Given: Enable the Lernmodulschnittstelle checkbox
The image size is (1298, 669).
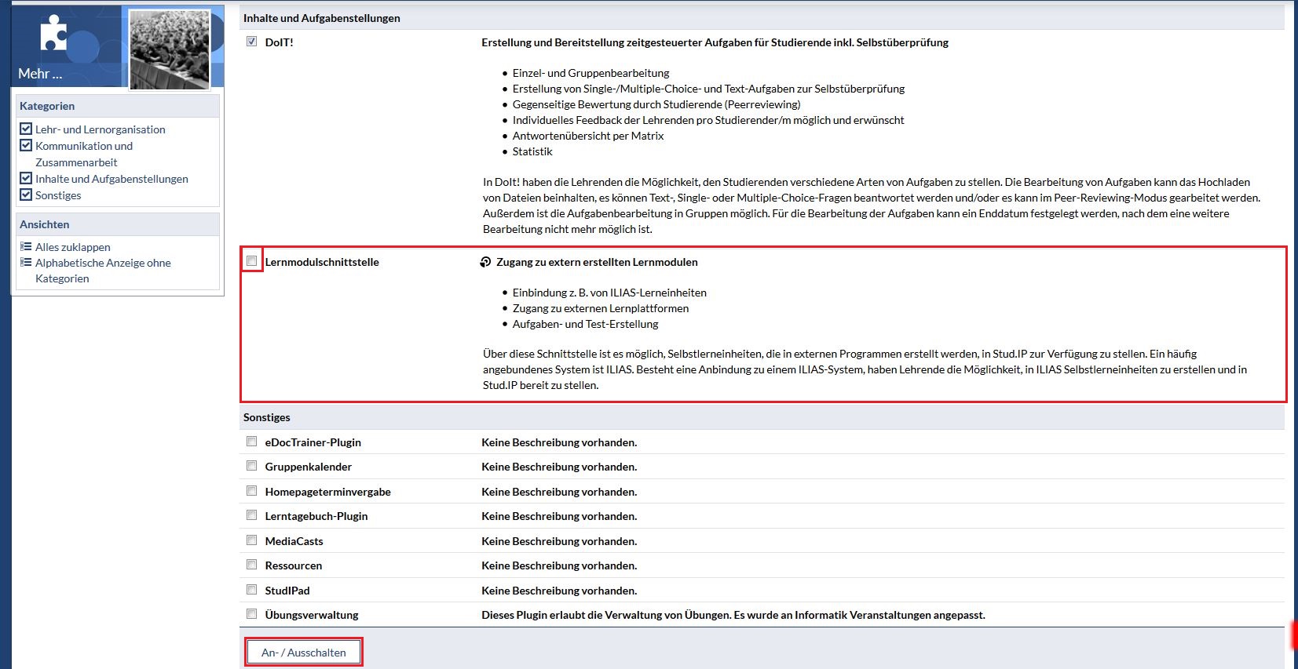Looking at the screenshot, I should click(251, 261).
